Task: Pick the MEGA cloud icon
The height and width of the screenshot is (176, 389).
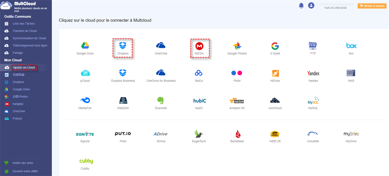Action: [199, 46]
